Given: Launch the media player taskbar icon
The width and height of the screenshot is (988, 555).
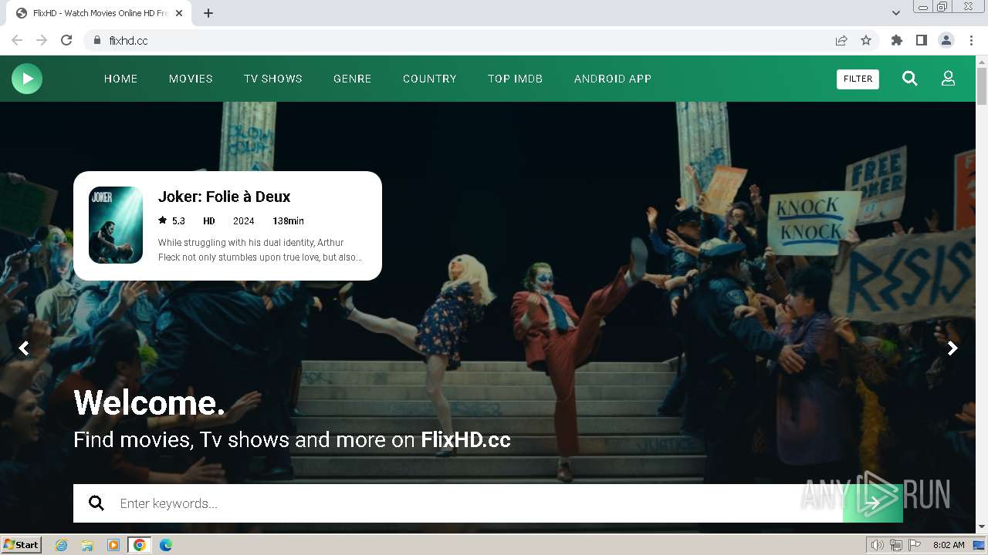Looking at the screenshot, I should 113,545.
